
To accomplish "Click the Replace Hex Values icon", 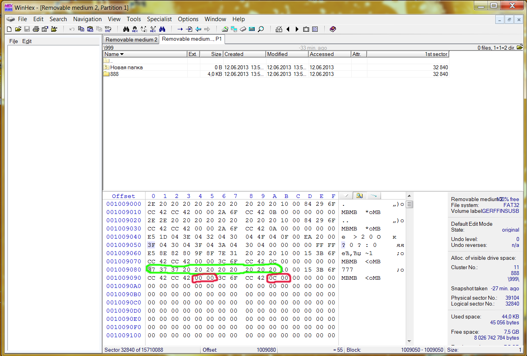I will (153, 29).
